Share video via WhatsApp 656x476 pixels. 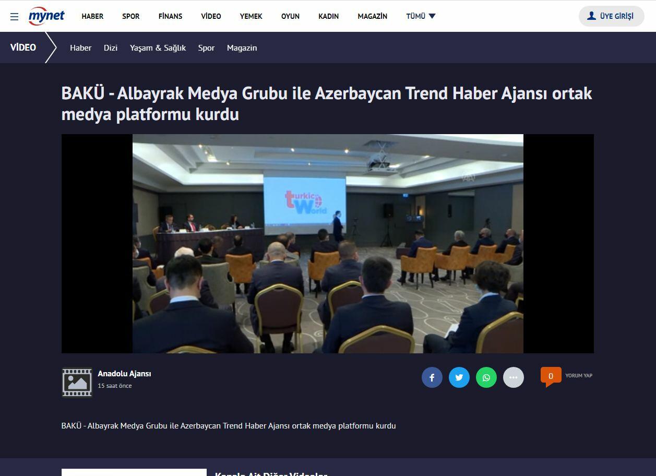pos(486,377)
